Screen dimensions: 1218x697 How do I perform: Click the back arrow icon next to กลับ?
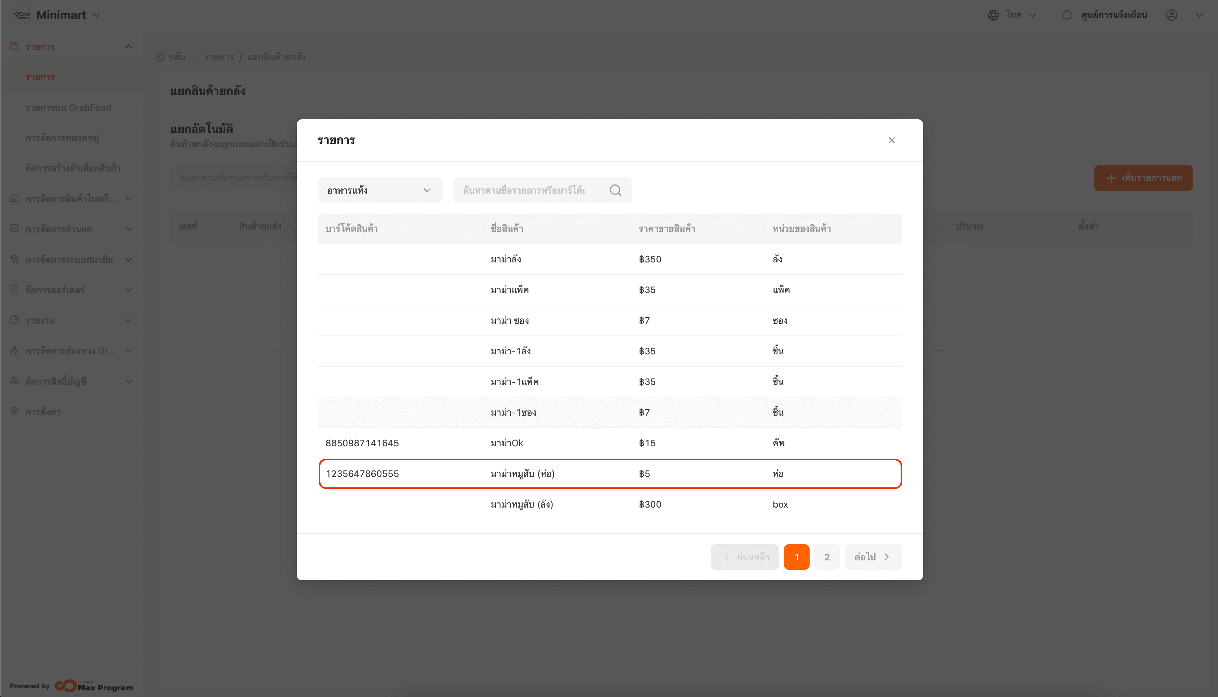[160, 57]
